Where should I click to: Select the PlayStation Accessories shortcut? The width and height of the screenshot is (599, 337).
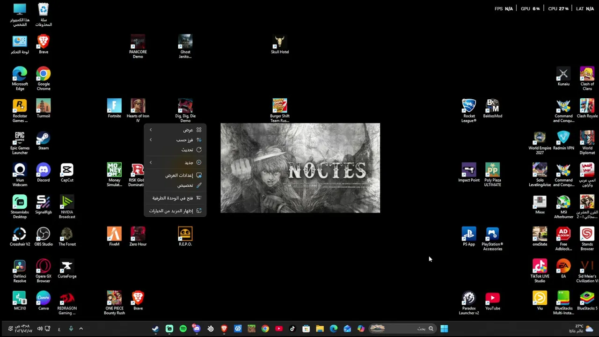tap(492, 239)
